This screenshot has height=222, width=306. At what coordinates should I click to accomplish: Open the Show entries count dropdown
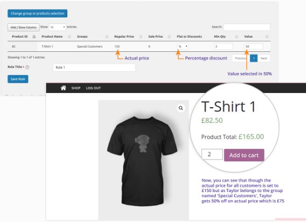57,27
